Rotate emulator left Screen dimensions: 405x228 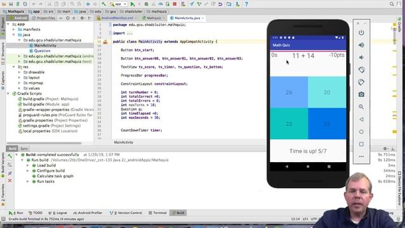click(x=361, y=70)
